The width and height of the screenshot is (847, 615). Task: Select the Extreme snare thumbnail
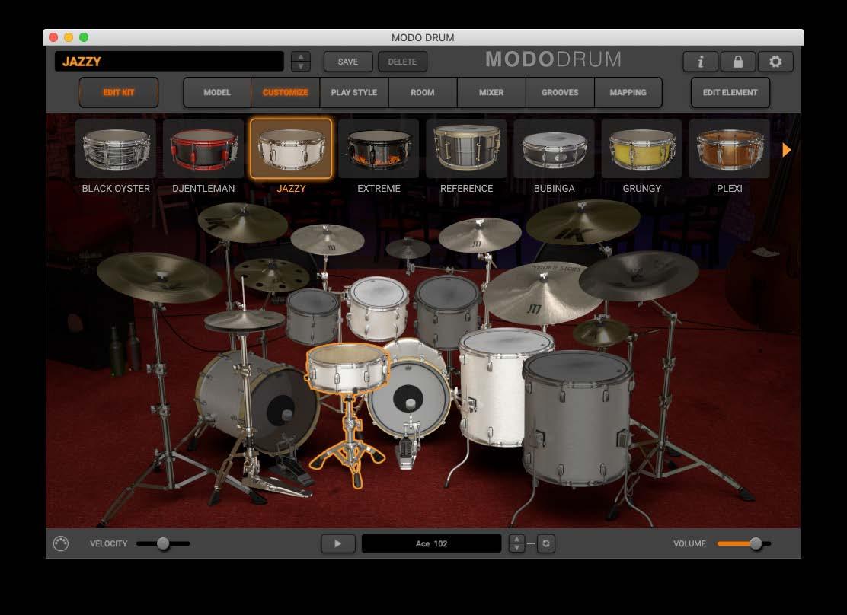379,148
